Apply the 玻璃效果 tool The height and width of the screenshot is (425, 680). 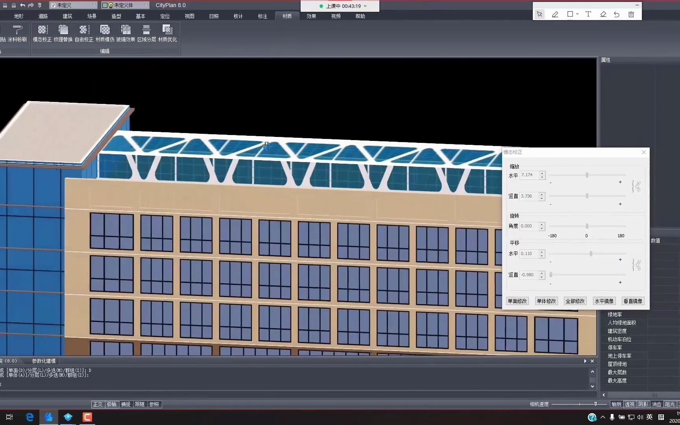126,33
